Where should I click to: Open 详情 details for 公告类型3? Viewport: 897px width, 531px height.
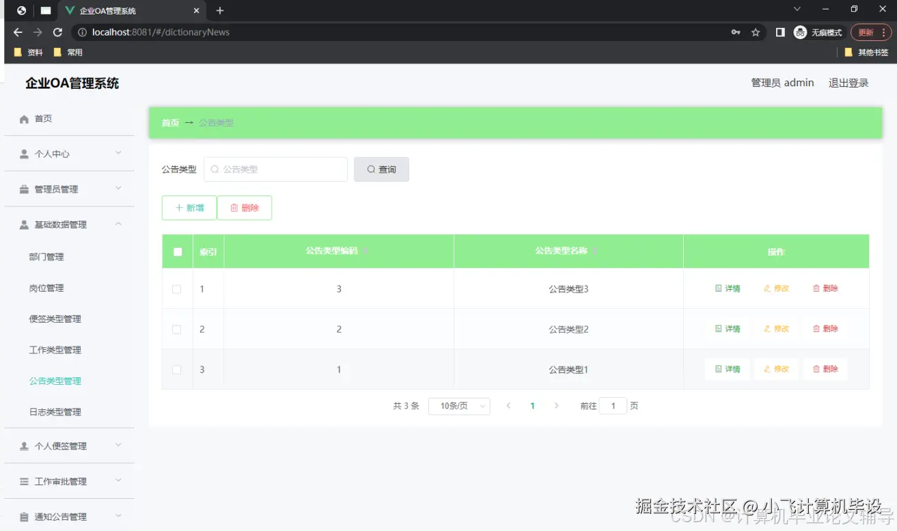tap(726, 288)
